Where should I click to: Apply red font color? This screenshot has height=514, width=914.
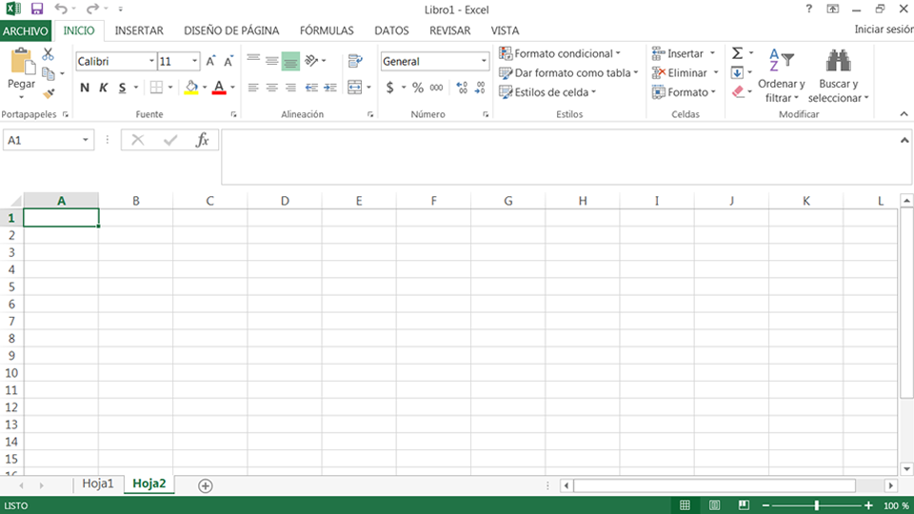(219, 88)
